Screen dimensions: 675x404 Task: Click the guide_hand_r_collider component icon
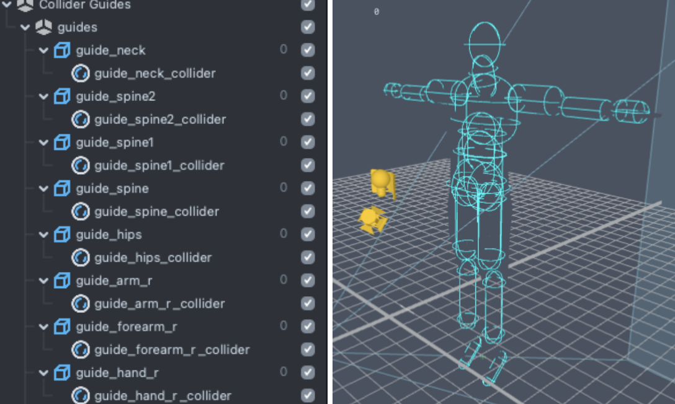[x=81, y=395]
